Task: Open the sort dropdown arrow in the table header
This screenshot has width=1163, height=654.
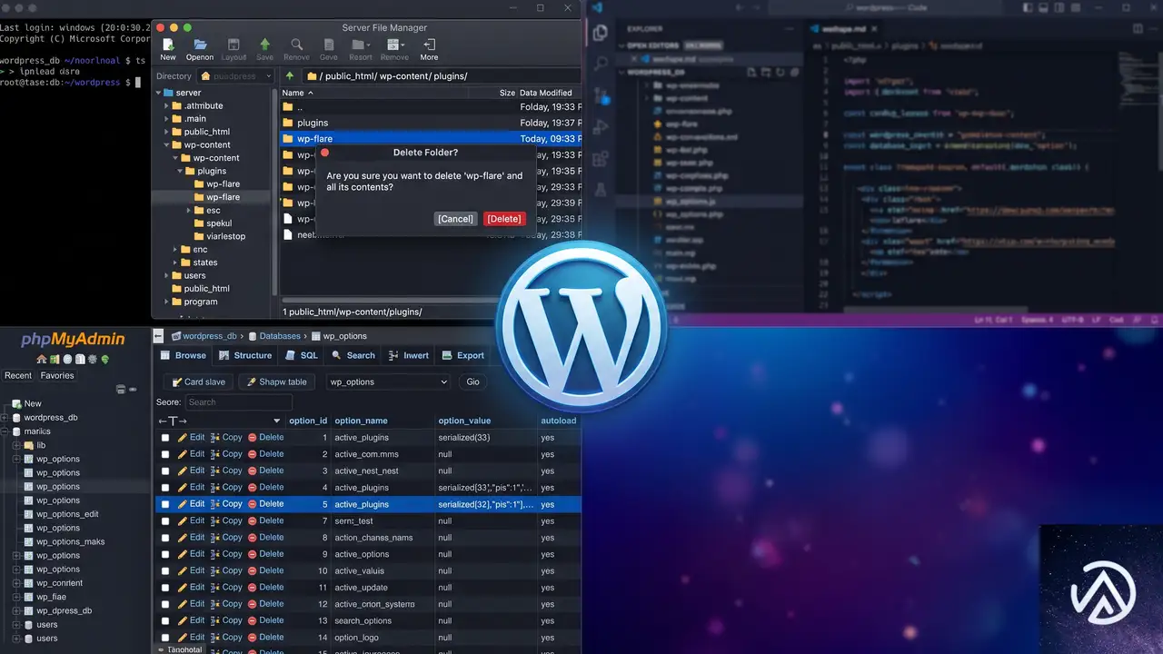Action: [277, 421]
